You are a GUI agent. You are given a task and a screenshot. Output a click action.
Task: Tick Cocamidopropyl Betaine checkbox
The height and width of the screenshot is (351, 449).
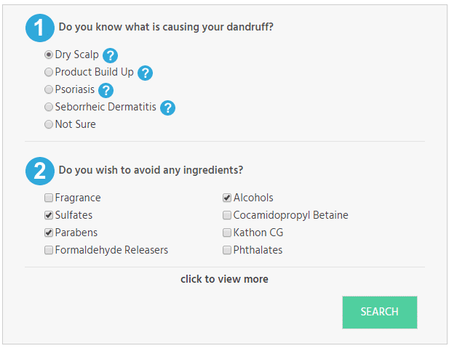point(227,215)
